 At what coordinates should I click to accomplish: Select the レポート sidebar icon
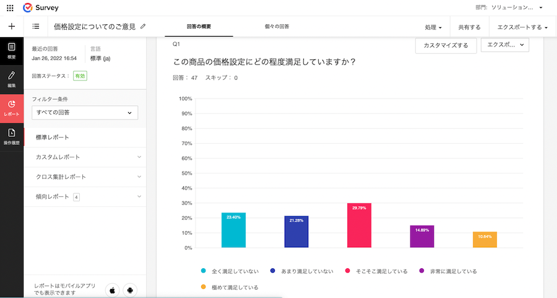click(12, 108)
